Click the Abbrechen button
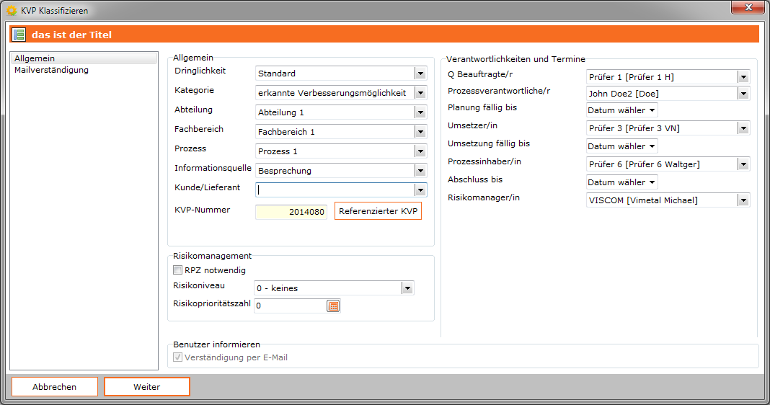Screen dimensions: 770x405 click(x=55, y=387)
